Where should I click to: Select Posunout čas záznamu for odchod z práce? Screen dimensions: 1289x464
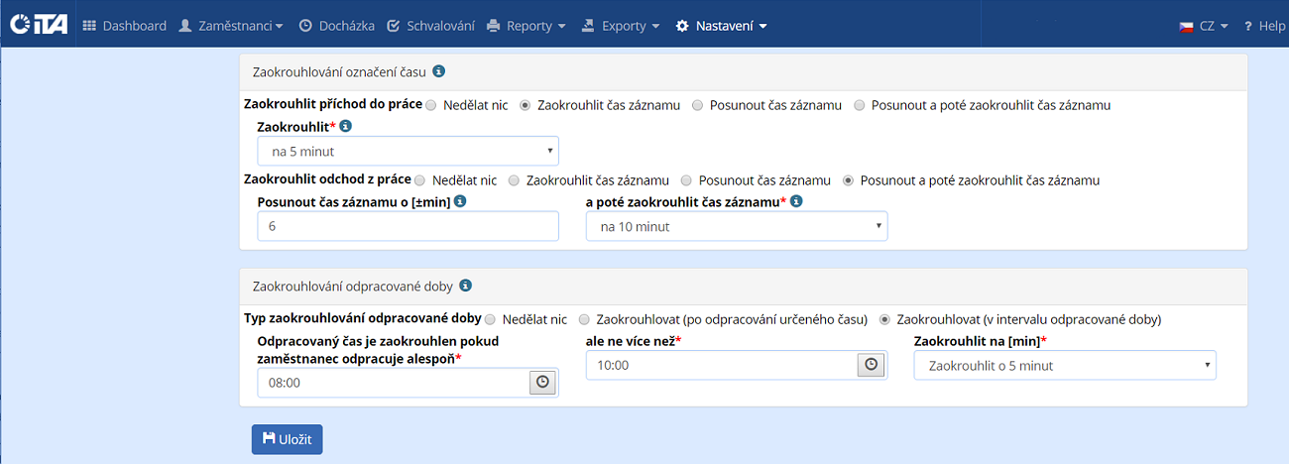686,180
